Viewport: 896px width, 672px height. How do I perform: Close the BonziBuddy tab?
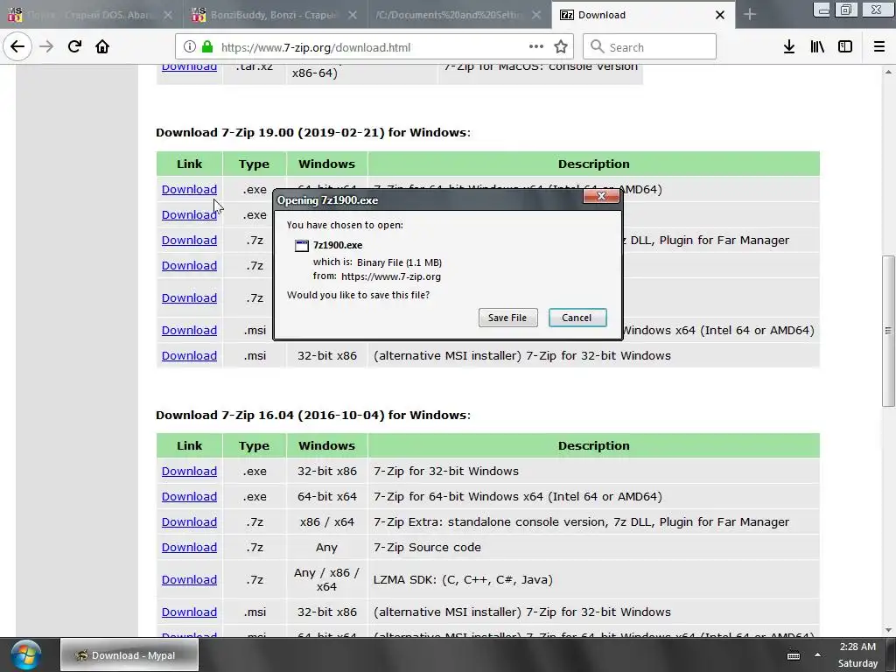click(353, 15)
